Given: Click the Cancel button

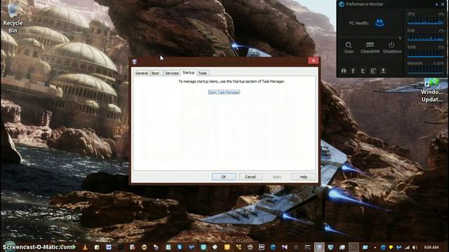Looking at the screenshot, I should [250, 177].
